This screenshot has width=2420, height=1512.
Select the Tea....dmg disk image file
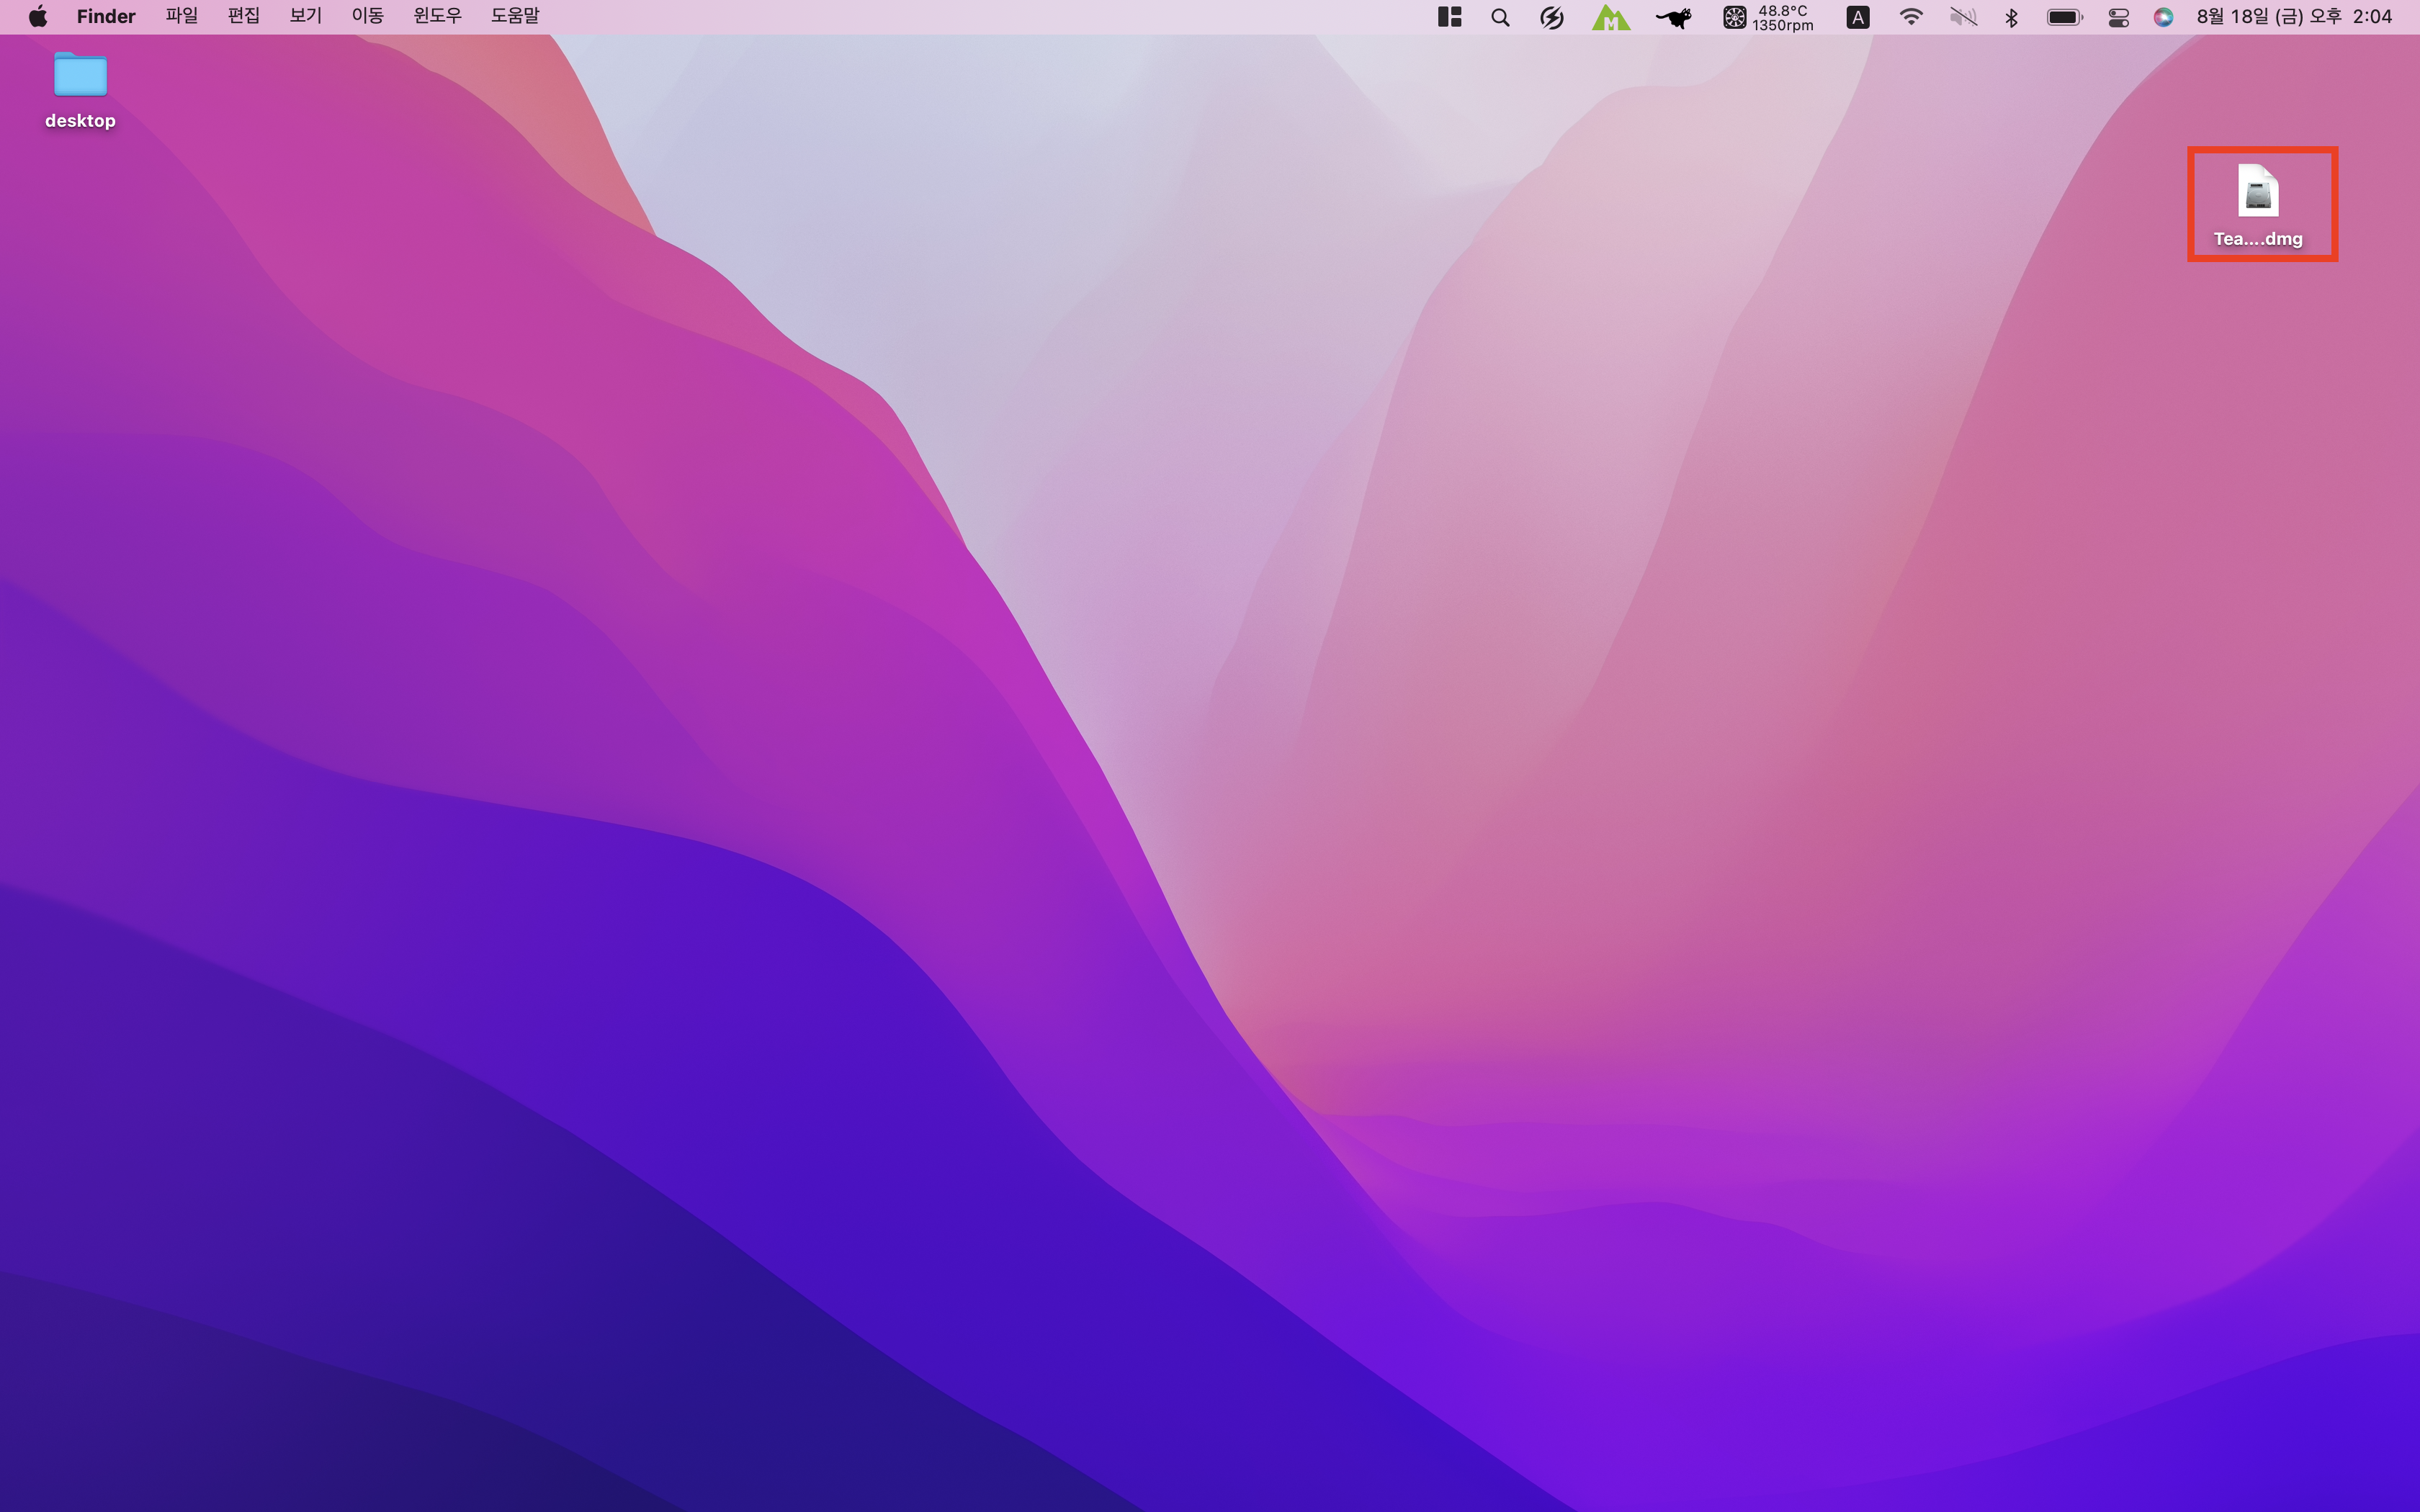click(x=2258, y=192)
